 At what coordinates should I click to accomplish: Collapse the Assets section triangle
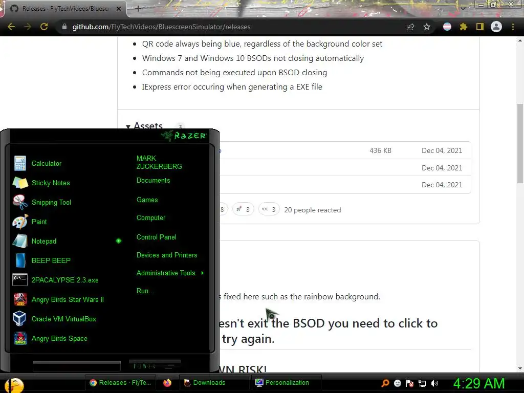coord(128,127)
